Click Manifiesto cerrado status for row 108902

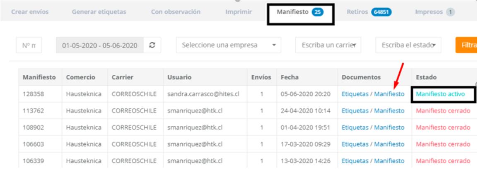(x=443, y=127)
